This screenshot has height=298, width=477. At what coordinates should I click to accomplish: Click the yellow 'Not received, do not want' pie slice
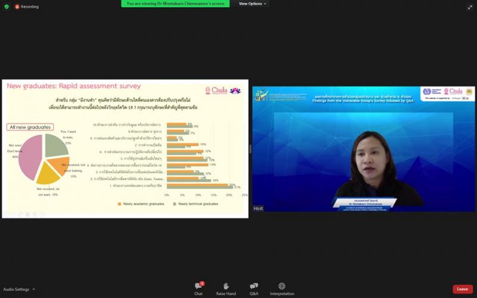click(47, 175)
